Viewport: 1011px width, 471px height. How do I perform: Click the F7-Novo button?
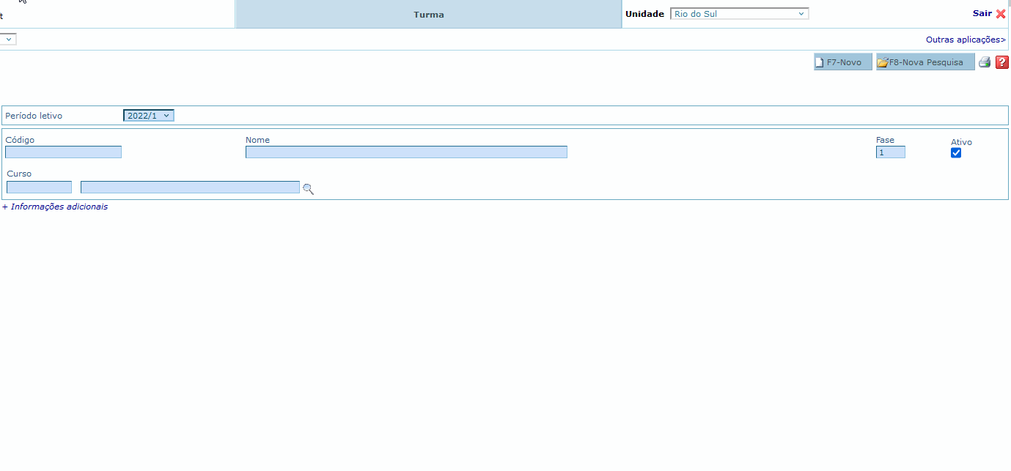coord(843,62)
